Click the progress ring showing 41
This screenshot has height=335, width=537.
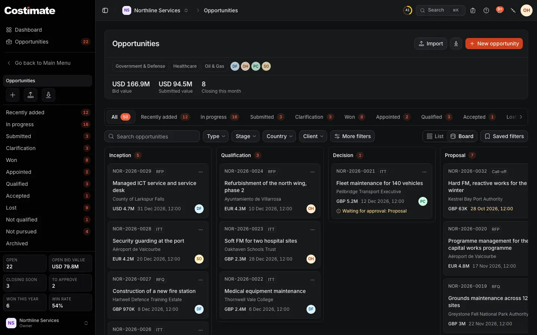(x=408, y=10)
